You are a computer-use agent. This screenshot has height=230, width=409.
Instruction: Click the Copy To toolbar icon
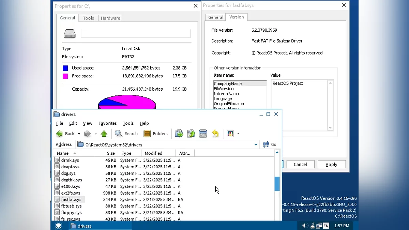[x=191, y=134]
